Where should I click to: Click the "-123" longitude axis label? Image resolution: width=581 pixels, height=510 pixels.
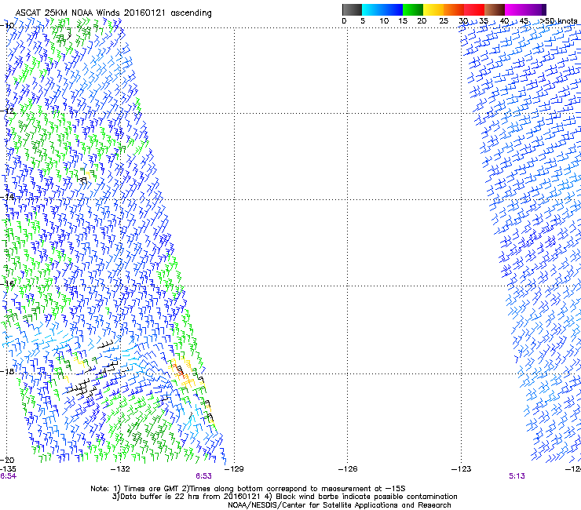click(462, 469)
